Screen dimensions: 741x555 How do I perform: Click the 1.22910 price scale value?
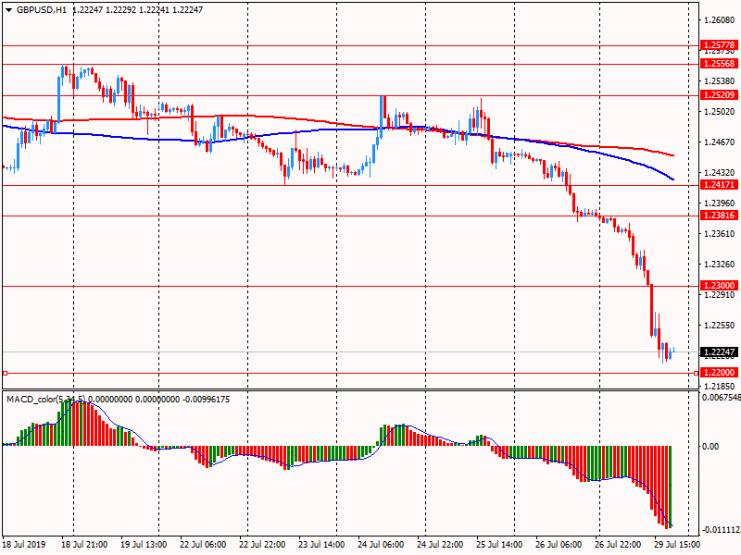720,295
